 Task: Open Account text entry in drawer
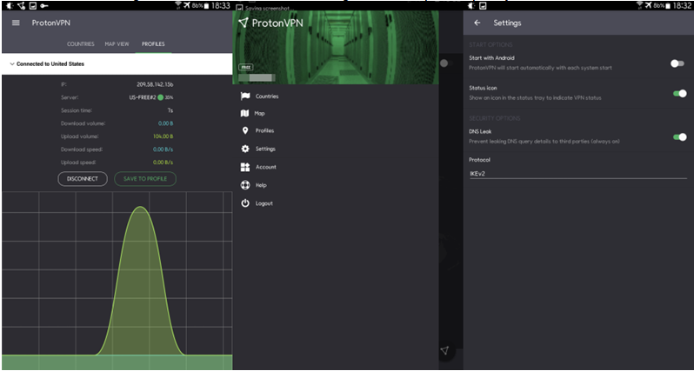click(265, 167)
